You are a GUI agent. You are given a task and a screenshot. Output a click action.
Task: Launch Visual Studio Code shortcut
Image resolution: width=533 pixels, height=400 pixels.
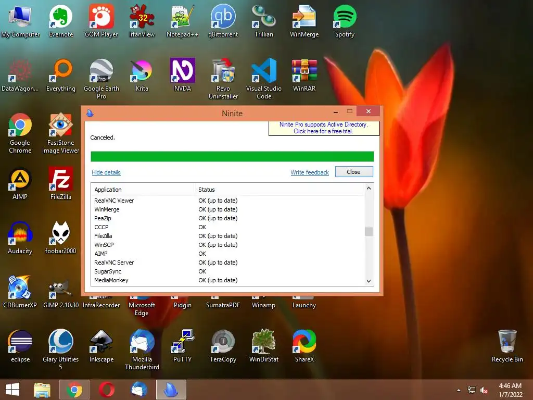tap(264, 79)
